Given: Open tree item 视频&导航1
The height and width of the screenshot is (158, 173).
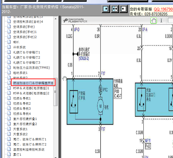Looking at the screenshot, I should [x=22, y=98].
